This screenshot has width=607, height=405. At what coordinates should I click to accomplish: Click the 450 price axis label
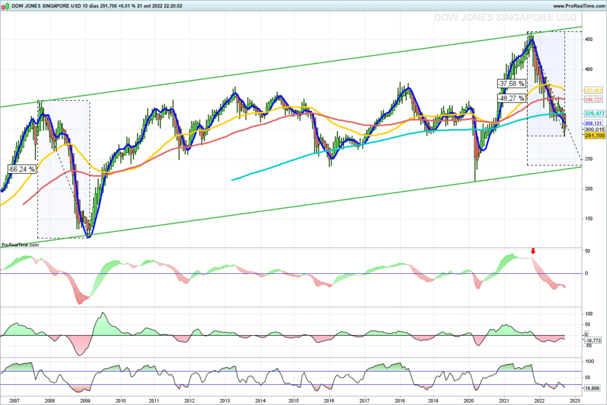point(589,40)
